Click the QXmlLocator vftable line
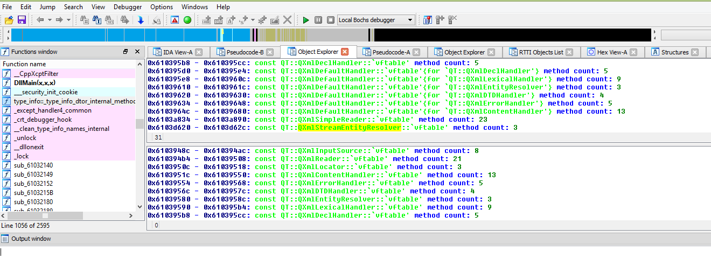The image size is (711, 272). [304, 167]
